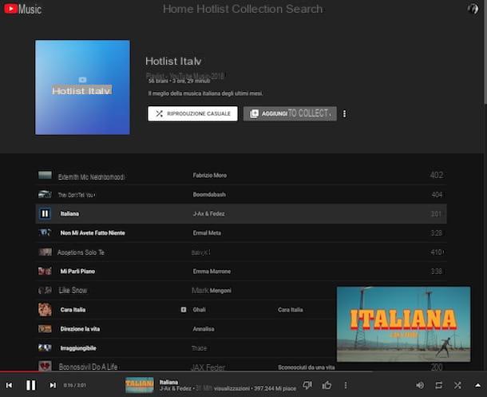Open artist Annalisa
Viewport: 487px width, 397px height.
coord(204,329)
